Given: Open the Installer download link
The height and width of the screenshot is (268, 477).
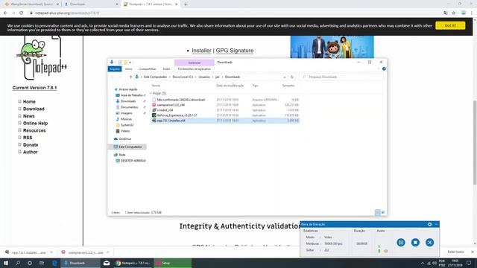Looking at the screenshot, I should pos(201,51).
